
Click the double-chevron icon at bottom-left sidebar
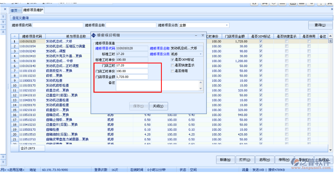[3, 157]
